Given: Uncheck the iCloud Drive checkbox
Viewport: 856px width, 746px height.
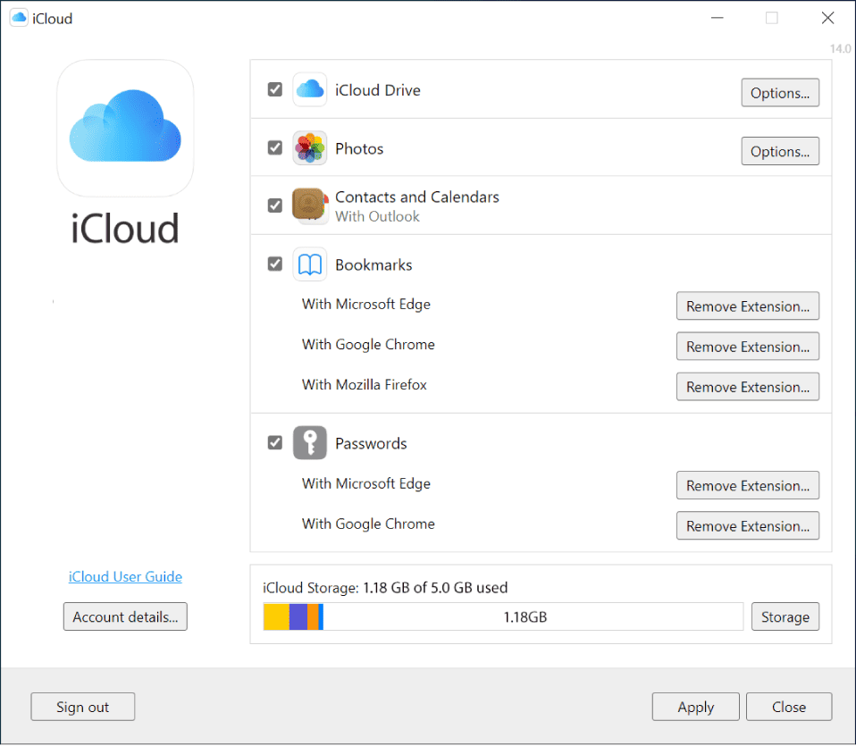Looking at the screenshot, I should 275,89.
